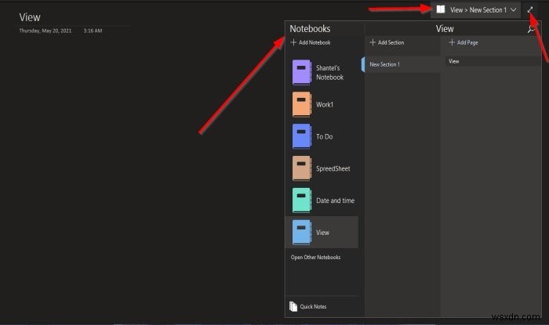Open the blue To Do notebook icon

click(301, 136)
